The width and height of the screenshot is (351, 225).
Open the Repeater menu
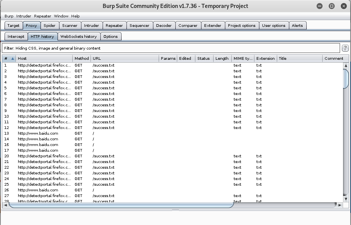pos(42,16)
